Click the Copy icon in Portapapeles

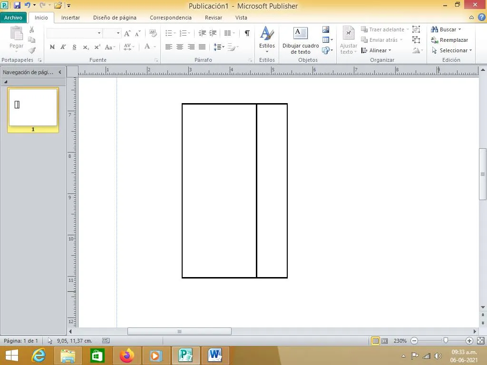click(x=31, y=40)
